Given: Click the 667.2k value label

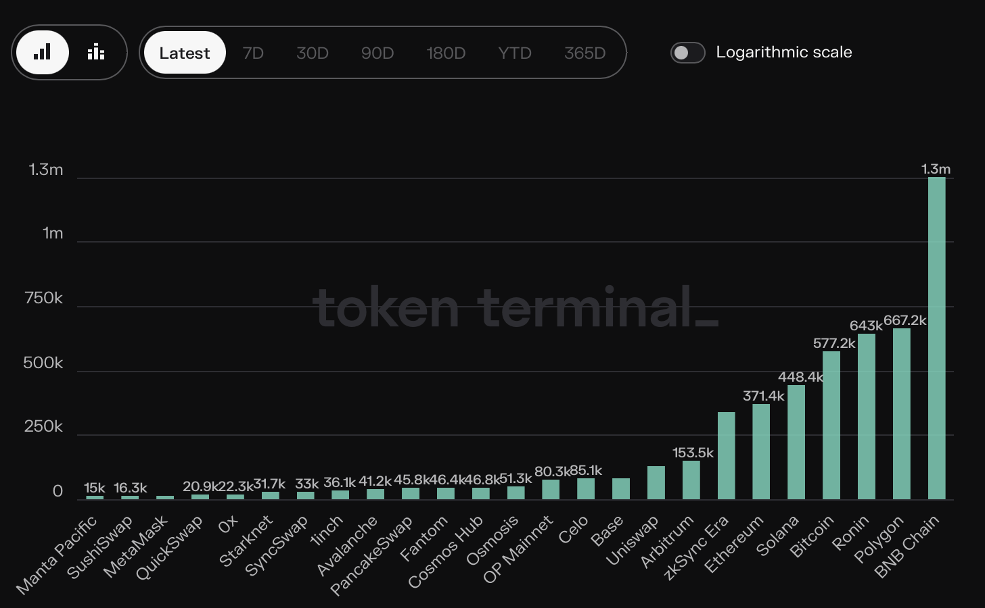Looking at the screenshot, I should tap(905, 320).
